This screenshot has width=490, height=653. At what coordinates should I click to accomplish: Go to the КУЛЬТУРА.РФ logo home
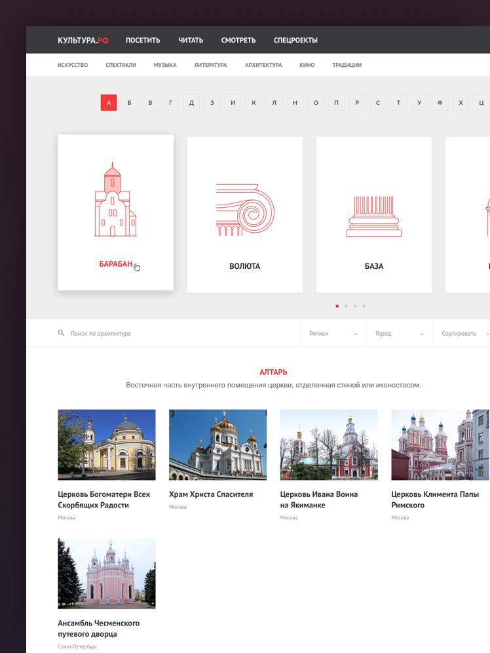point(83,41)
